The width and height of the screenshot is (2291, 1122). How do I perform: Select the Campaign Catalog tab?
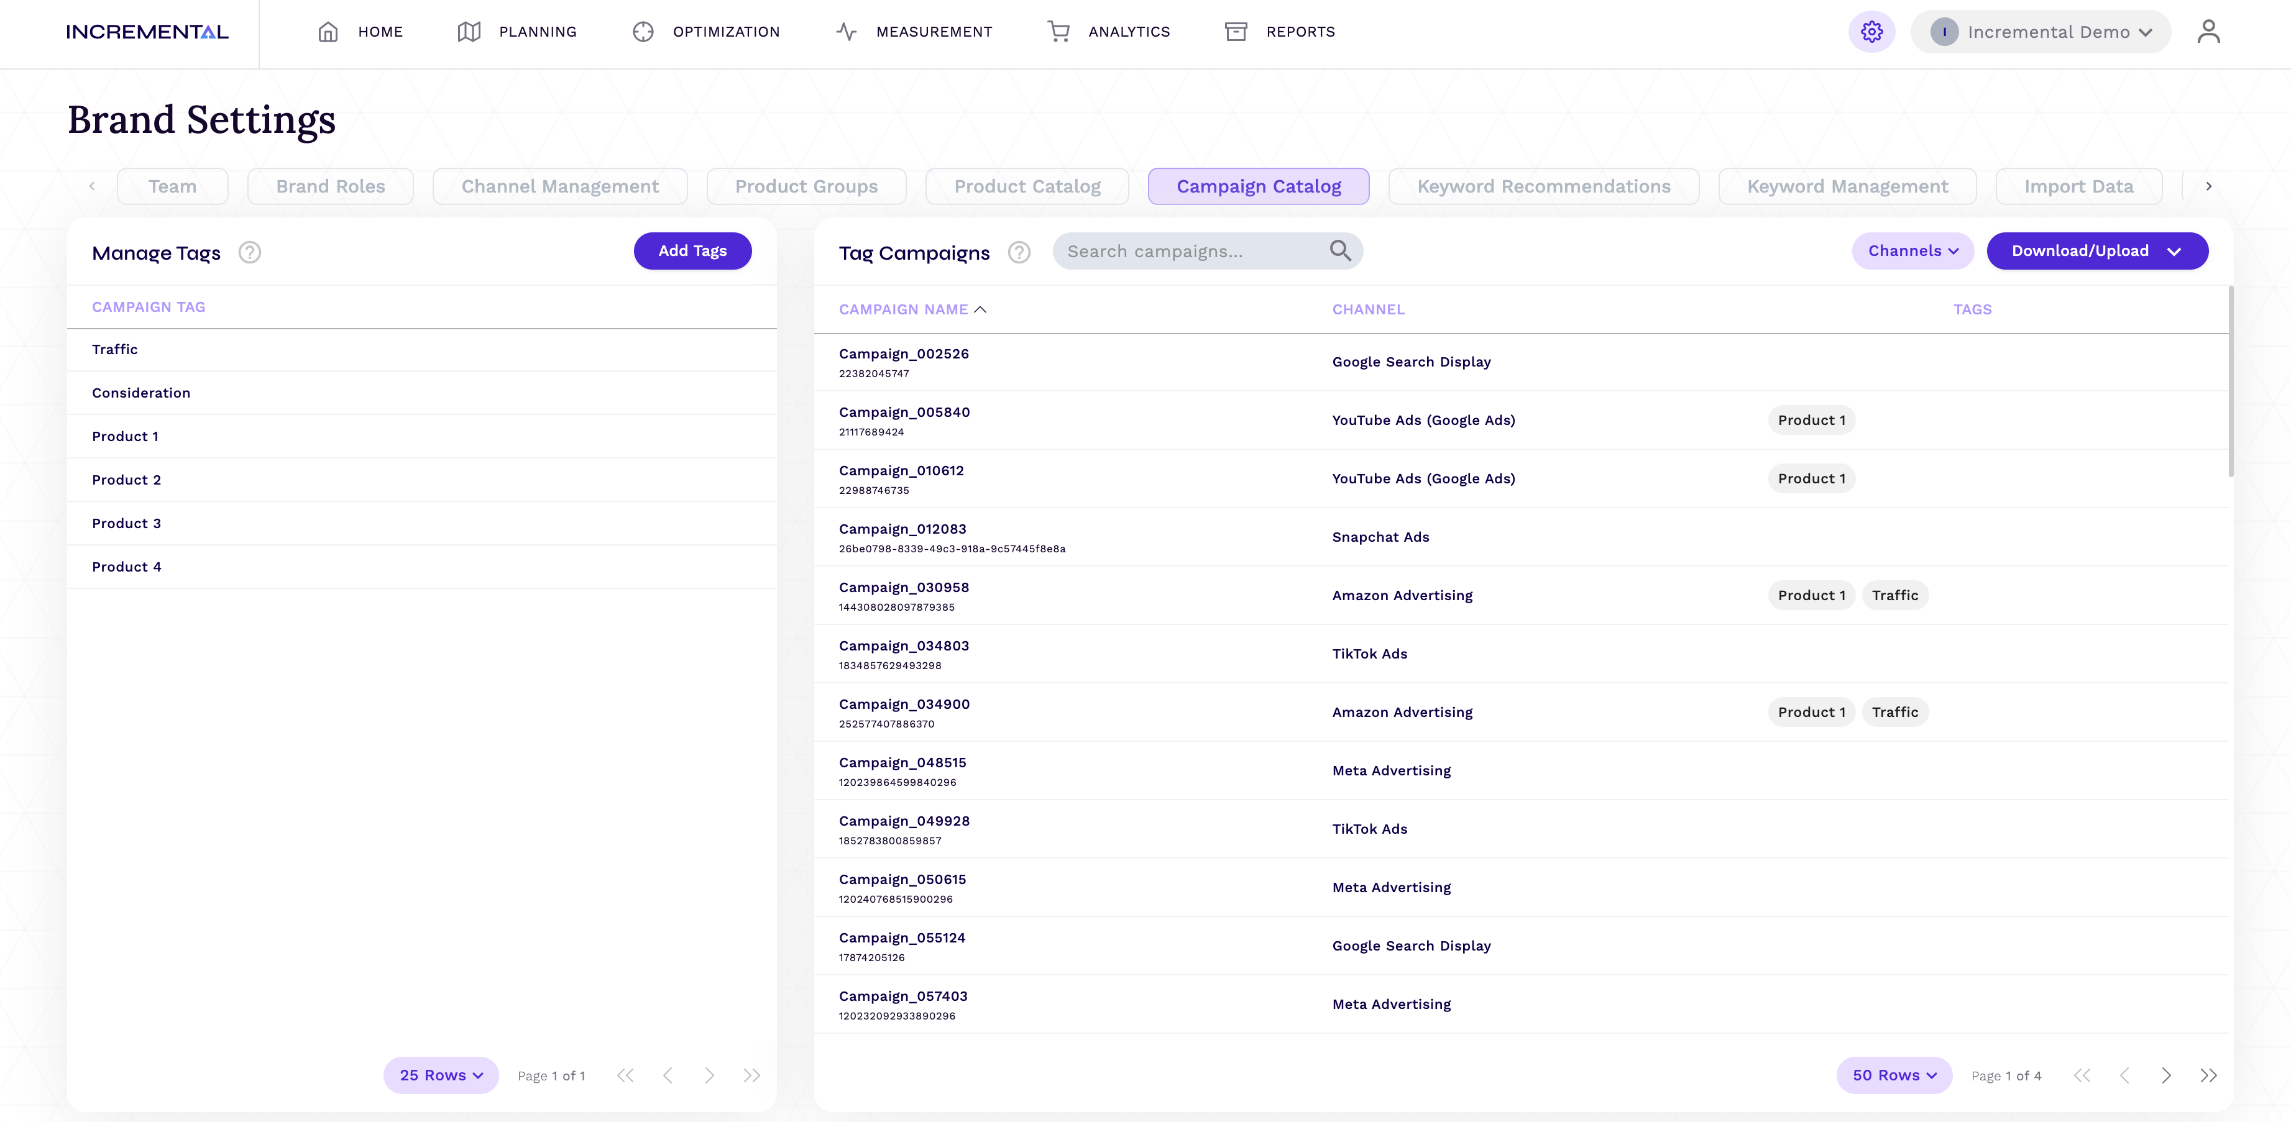pos(1259,187)
